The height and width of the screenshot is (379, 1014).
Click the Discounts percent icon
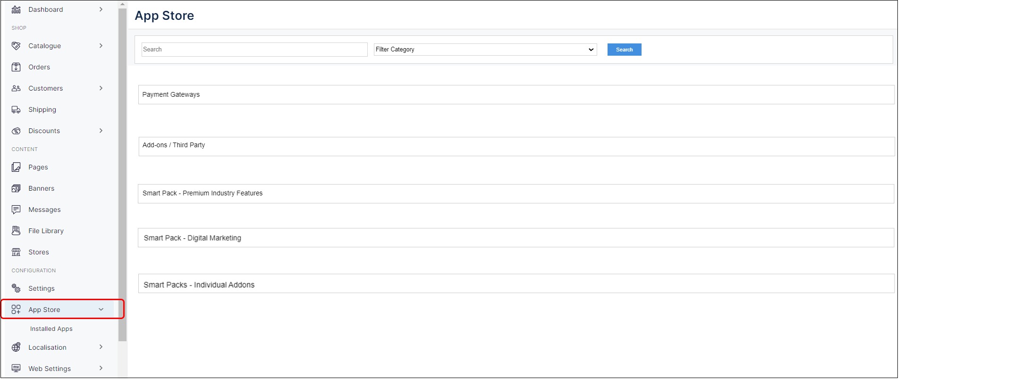(x=16, y=131)
